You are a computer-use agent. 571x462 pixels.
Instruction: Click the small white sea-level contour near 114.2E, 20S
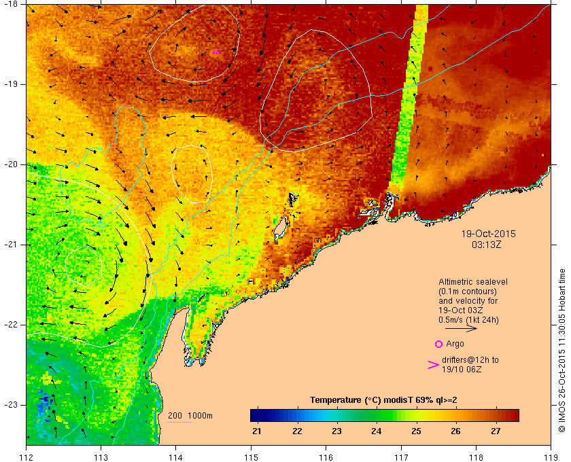pyautogui.click(x=192, y=174)
